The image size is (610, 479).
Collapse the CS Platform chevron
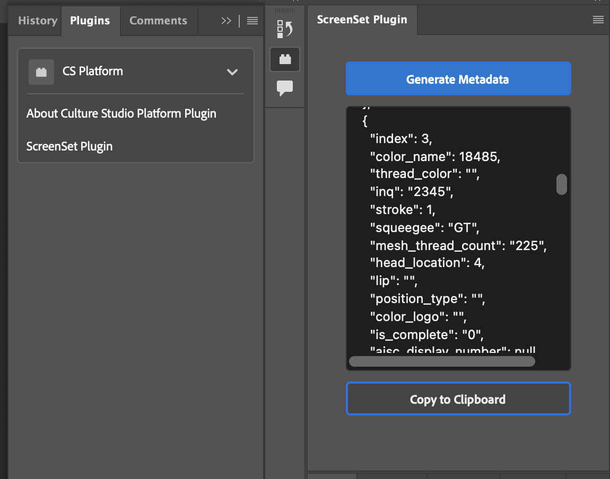coord(232,72)
